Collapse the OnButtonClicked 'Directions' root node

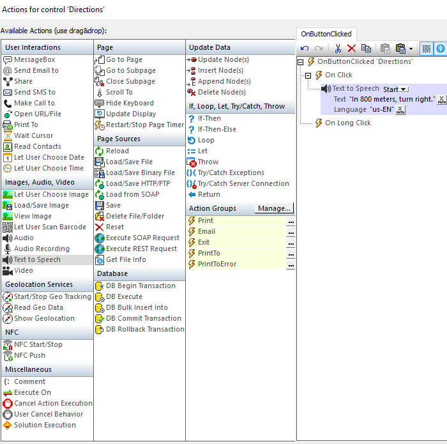pos(301,62)
